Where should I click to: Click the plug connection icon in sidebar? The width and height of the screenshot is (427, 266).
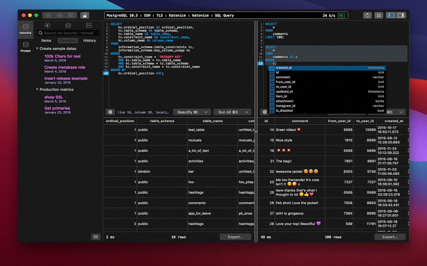[47, 25]
